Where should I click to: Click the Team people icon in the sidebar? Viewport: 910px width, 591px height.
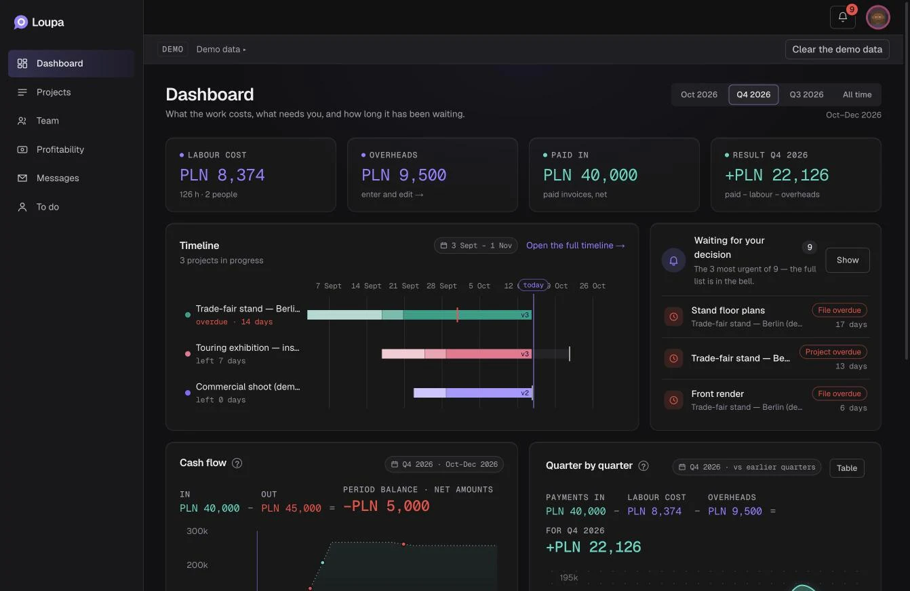coord(22,121)
